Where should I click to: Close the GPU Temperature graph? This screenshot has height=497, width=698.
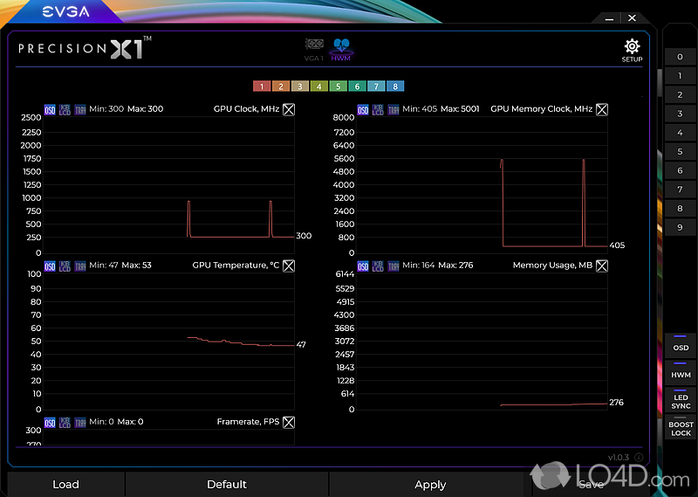(289, 266)
